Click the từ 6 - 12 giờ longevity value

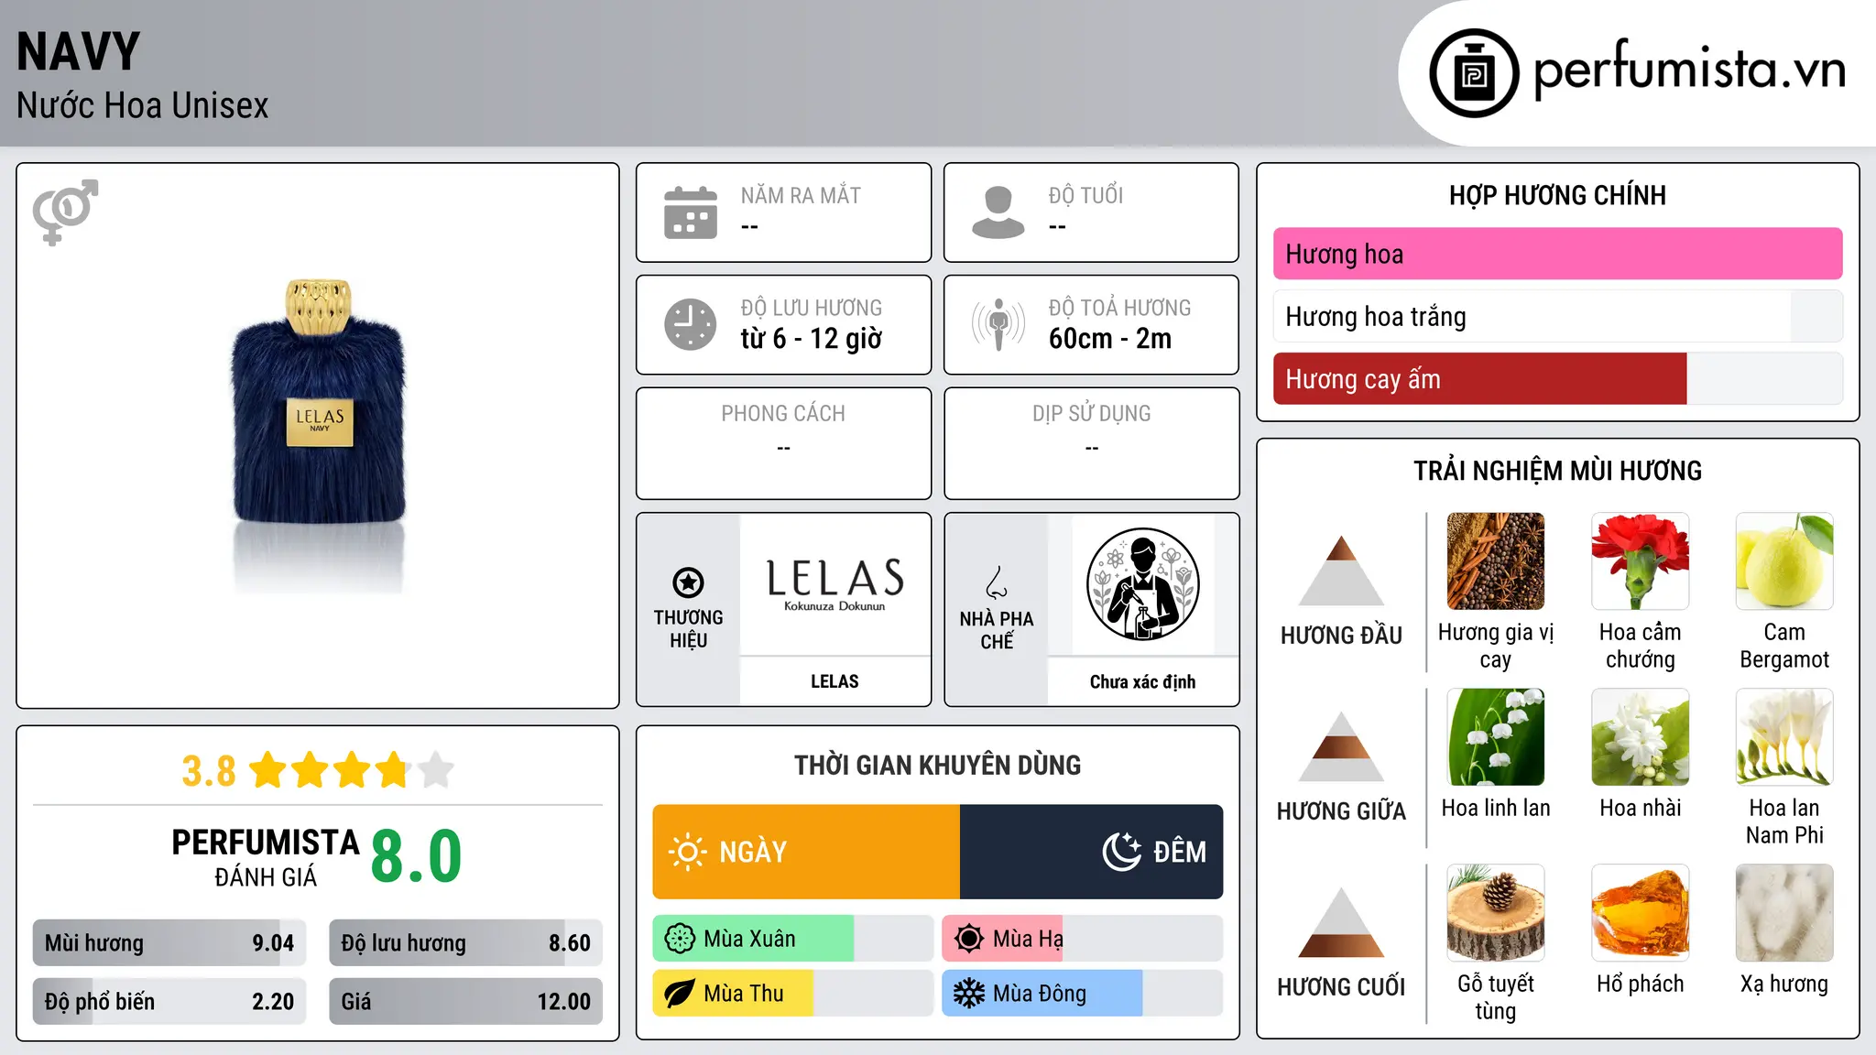812,339
